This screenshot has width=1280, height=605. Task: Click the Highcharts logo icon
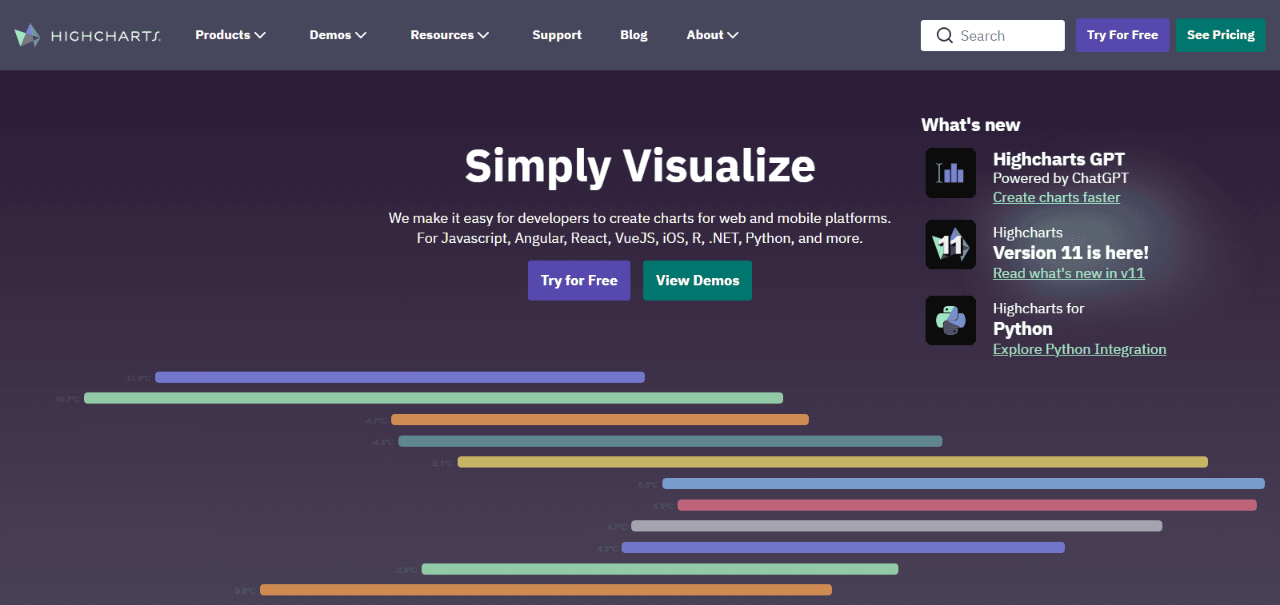click(27, 35)
